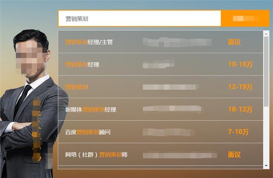Click the 面议 salary in first row
Viewport: 273px width, 178px height.
tap(234, 42)
